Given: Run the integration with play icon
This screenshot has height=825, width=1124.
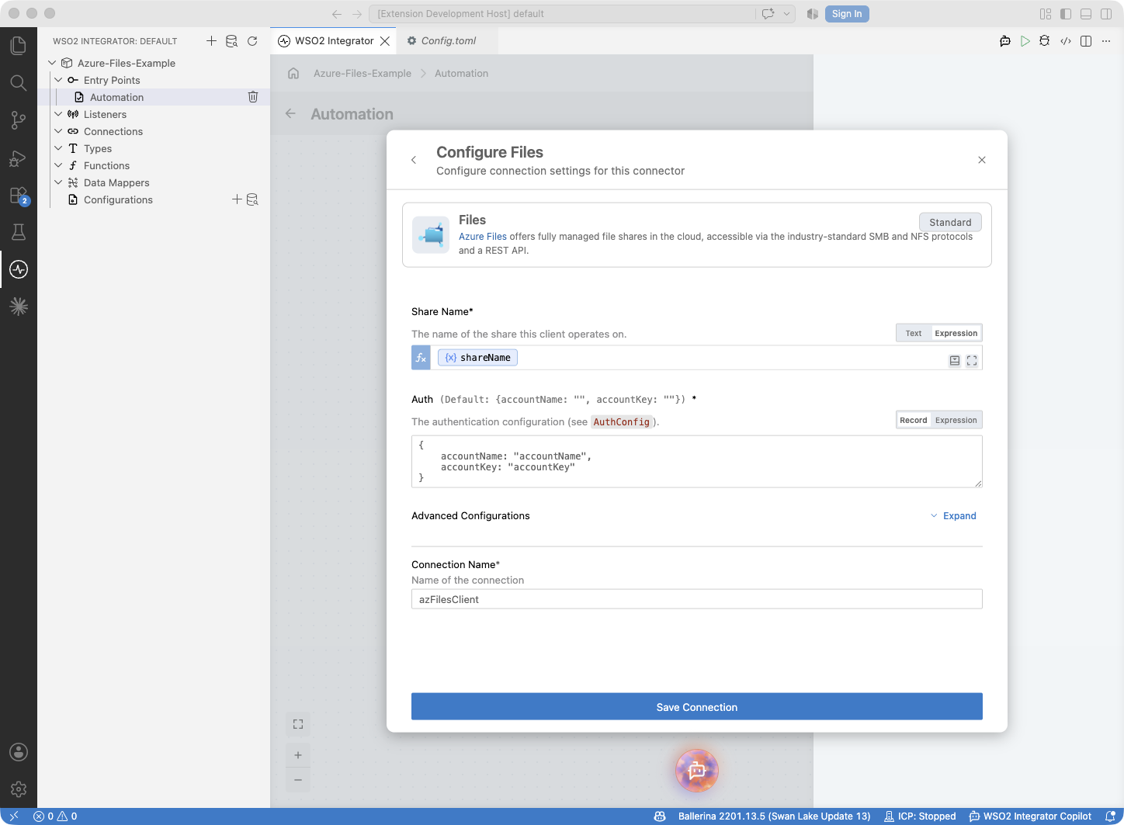Looking at the screenshot, I should click(1025, 41).
